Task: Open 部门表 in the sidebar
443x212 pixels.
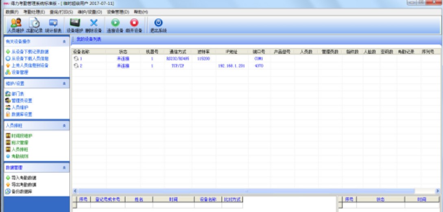Action: coord(17,94)
